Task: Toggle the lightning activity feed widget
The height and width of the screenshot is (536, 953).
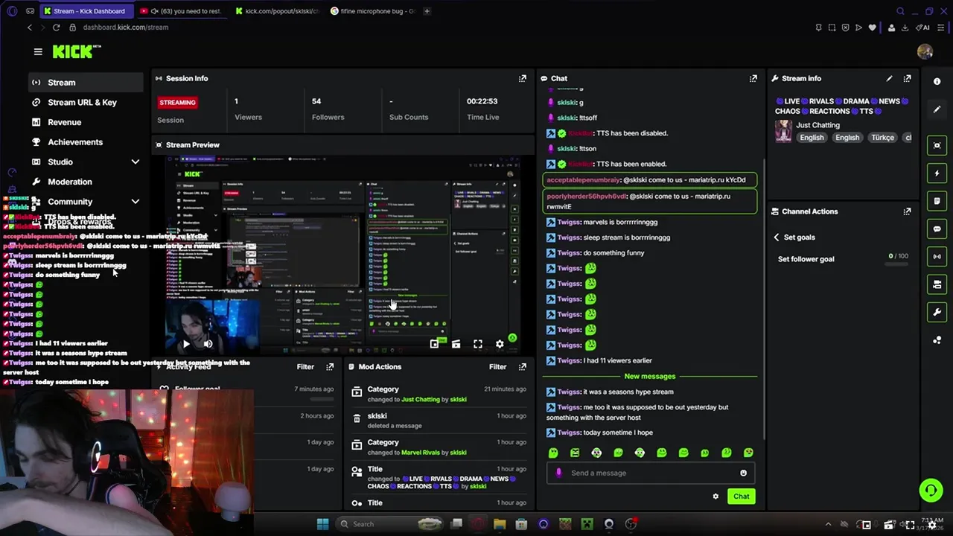Action: [937, 173]
